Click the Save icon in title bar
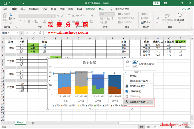 click(5, 3)
